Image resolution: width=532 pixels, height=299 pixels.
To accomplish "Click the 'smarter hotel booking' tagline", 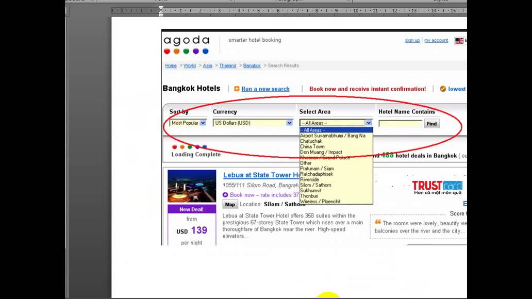I will pyautogui.click(x=255, y=40).
